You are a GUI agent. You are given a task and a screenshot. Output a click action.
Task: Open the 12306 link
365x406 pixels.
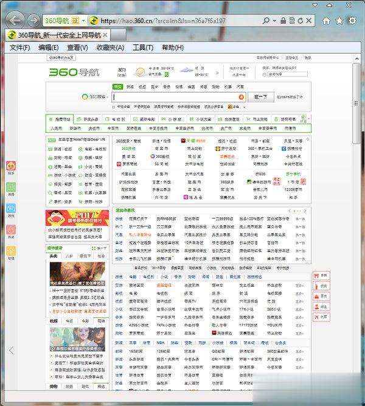293,189
